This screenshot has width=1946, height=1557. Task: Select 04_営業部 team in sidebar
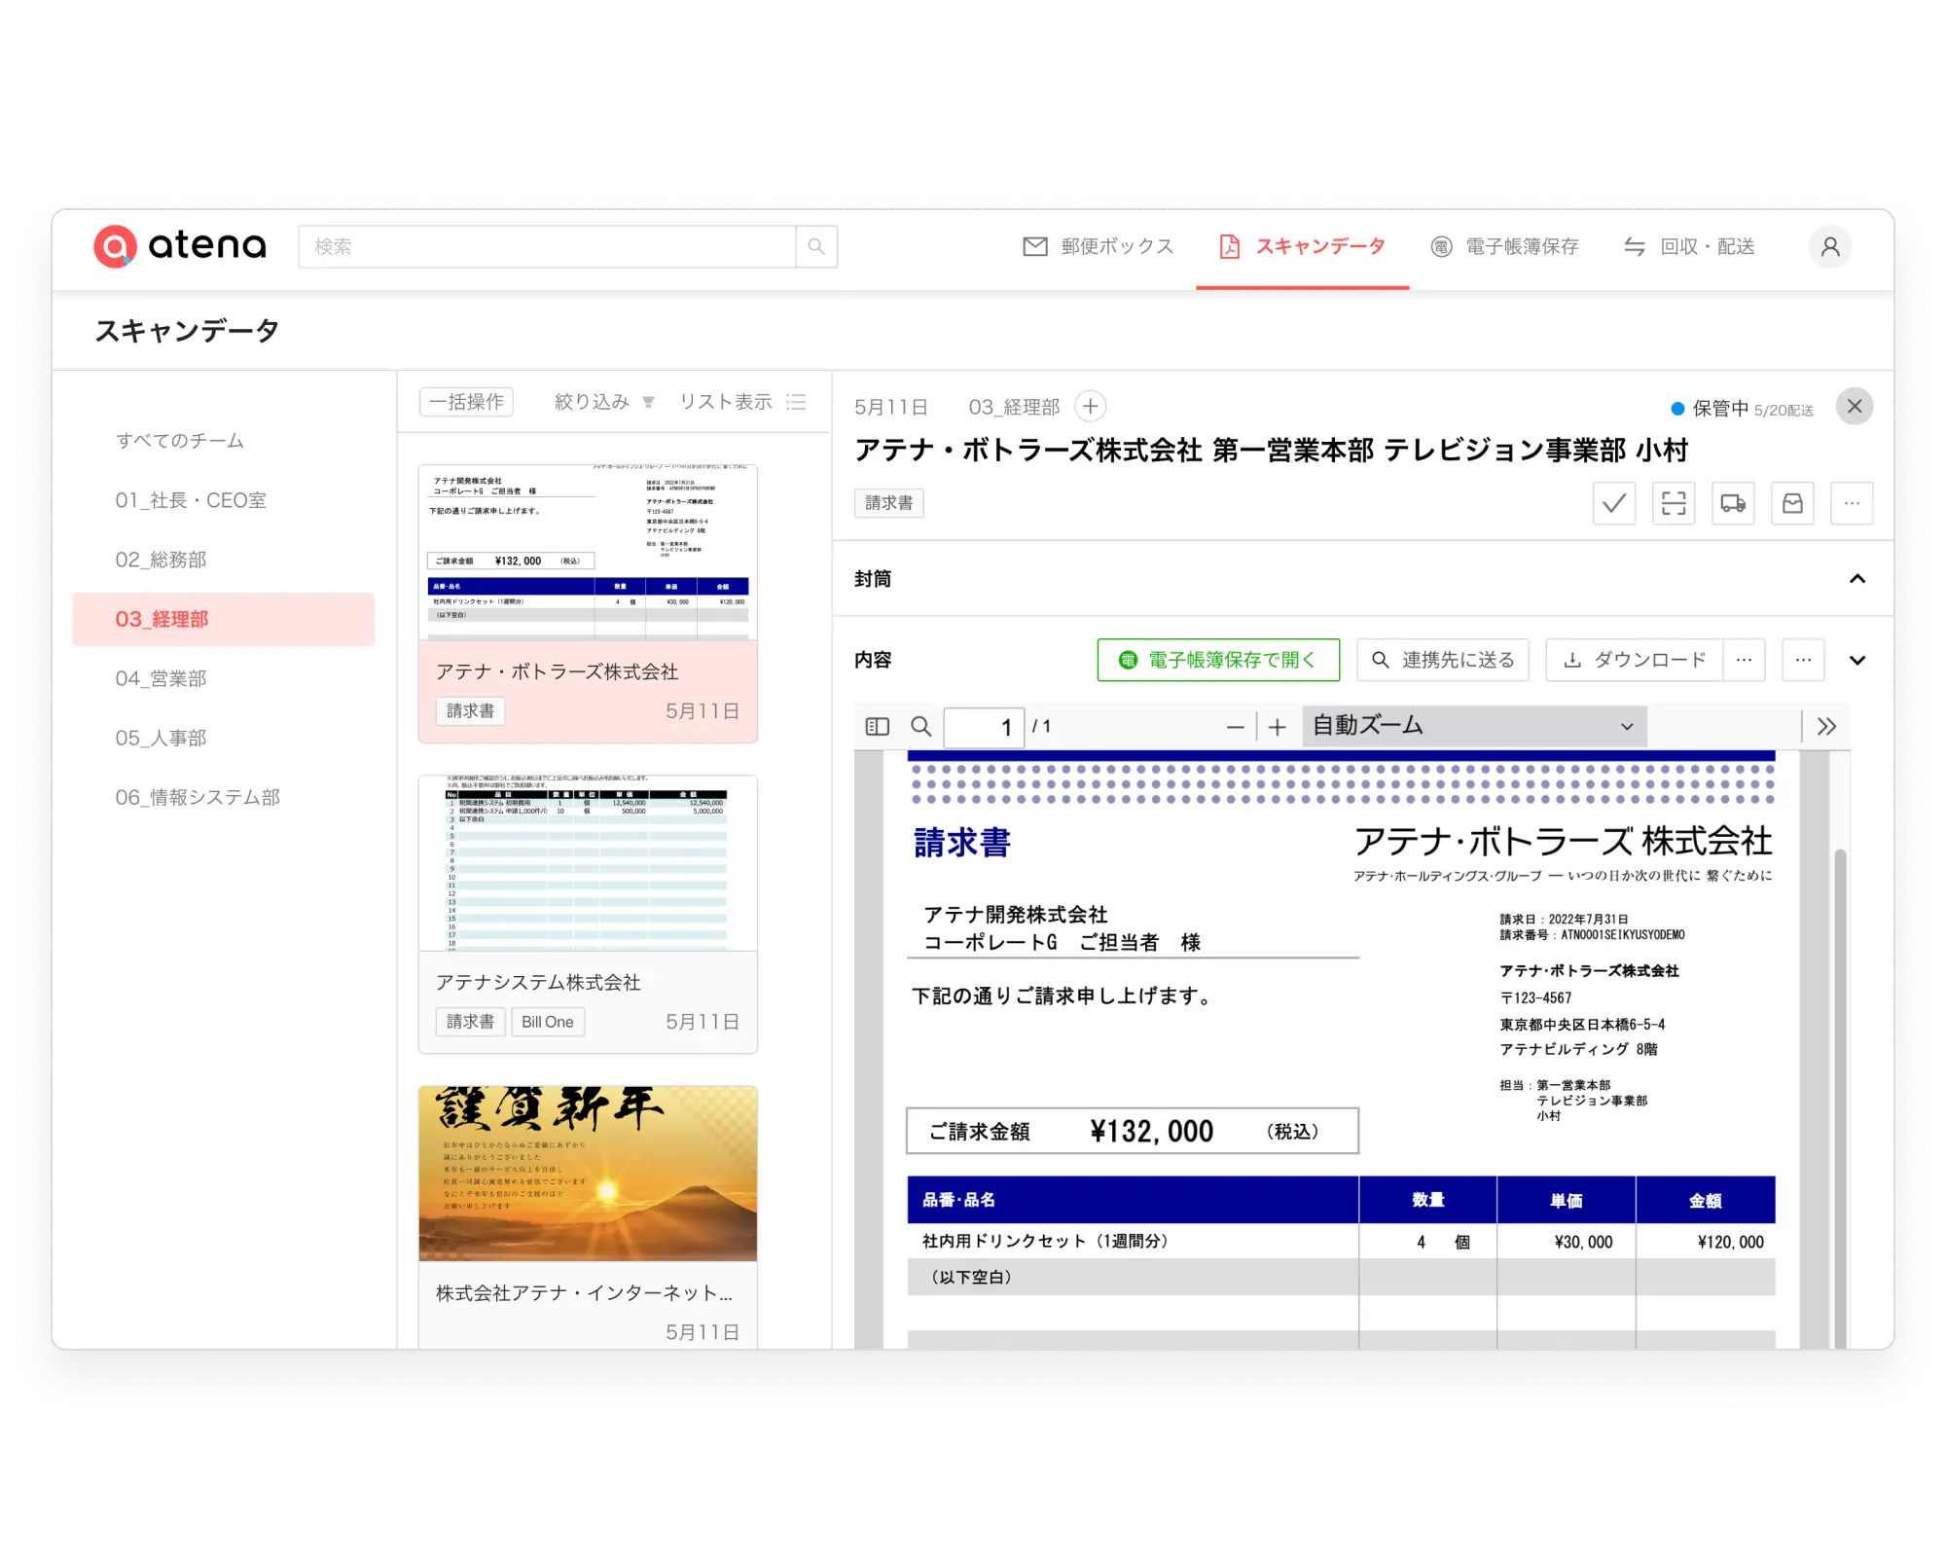tap(162, 678)
